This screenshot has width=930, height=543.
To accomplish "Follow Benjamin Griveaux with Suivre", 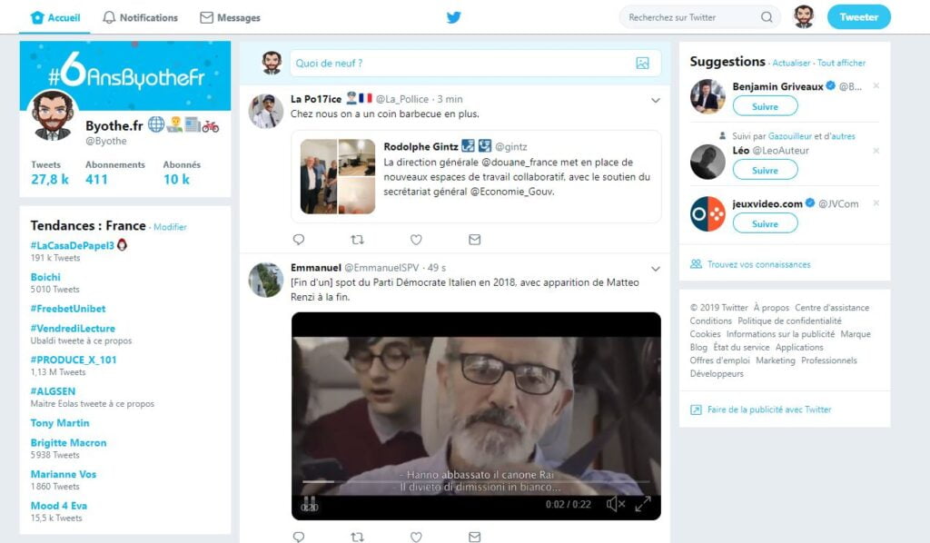I will coord(765,107).
